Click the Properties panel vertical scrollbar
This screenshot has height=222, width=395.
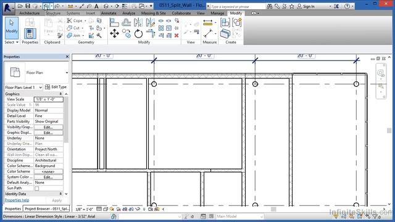point(66,120)
